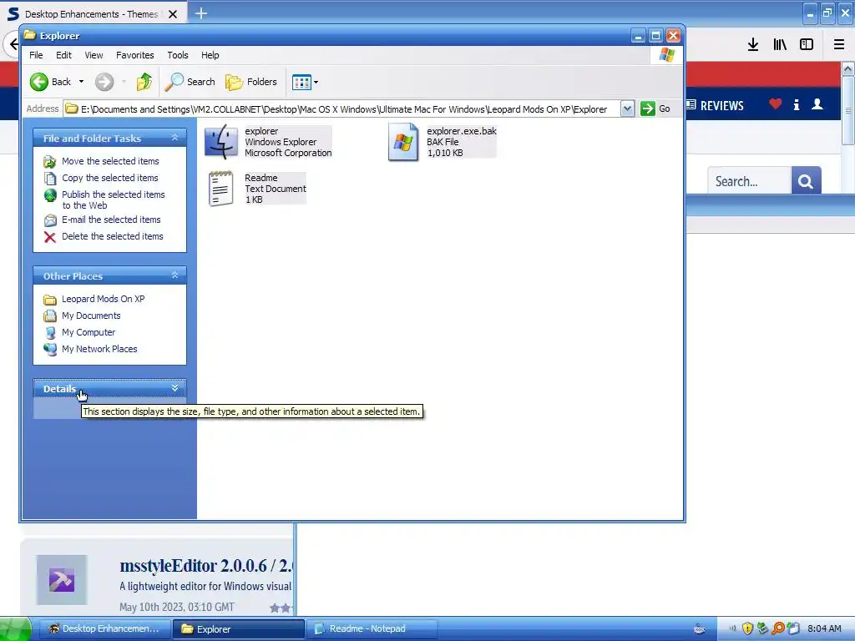Click the security shield tray icon

[x=747, y=628]
